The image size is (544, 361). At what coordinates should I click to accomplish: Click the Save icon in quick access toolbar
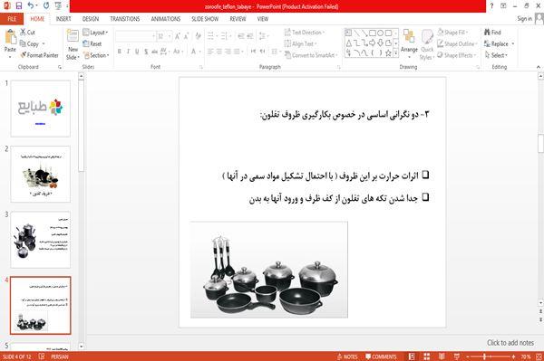pyautogui.click(x=19, y=5)
